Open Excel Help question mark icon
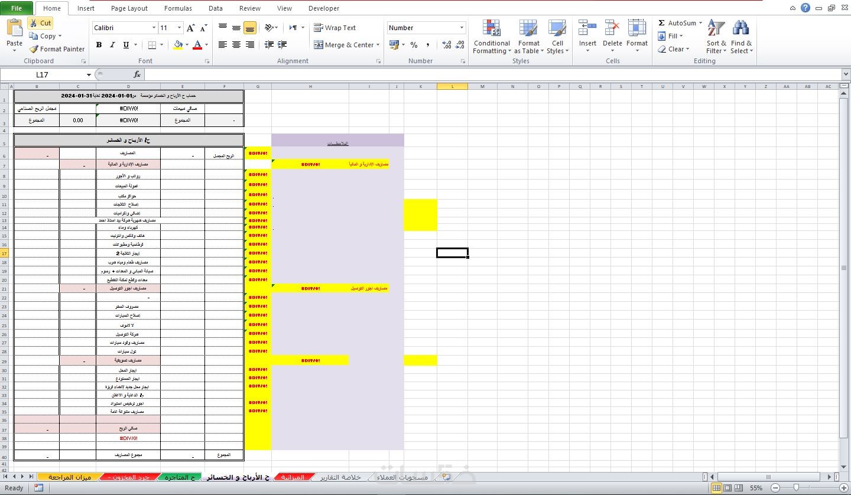Viewport: 851px width, 495px height. [805, 8]
